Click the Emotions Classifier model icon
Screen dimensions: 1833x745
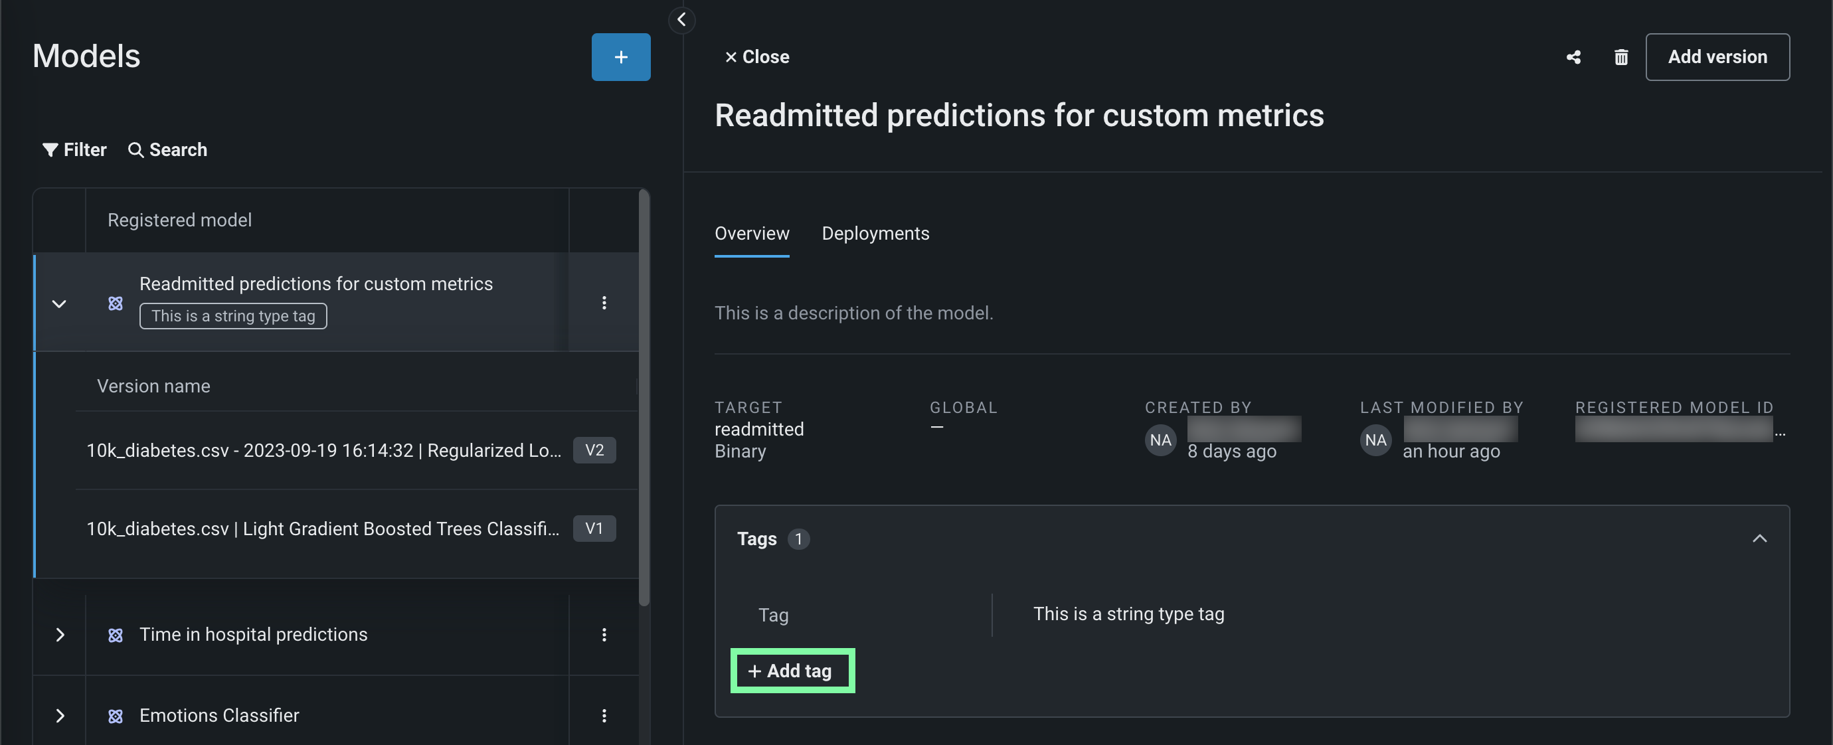(116, 715)
